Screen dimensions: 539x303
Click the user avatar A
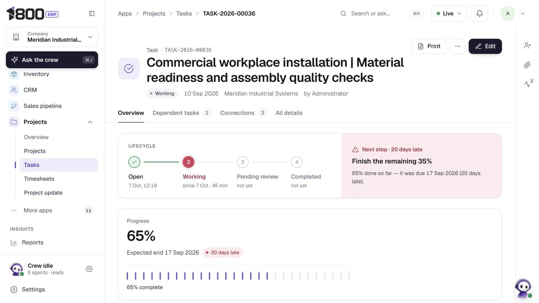[x=508, y=13]
